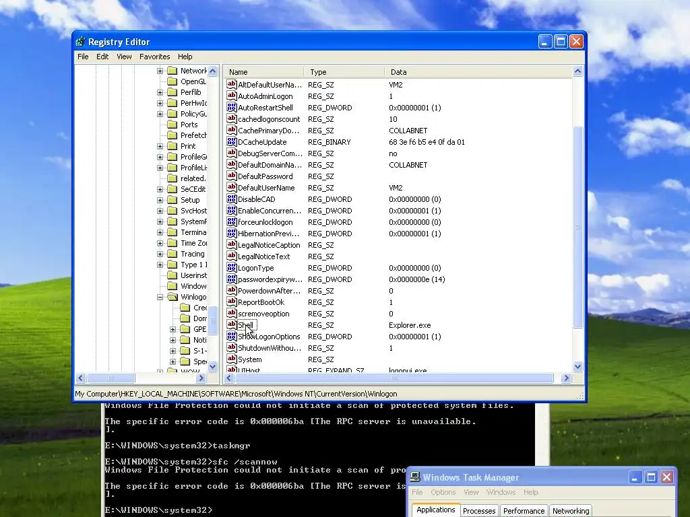This screenshot has width=690, height=517.
Task: Click the values pane scroll-right arrow
Action: click(566, 378)
